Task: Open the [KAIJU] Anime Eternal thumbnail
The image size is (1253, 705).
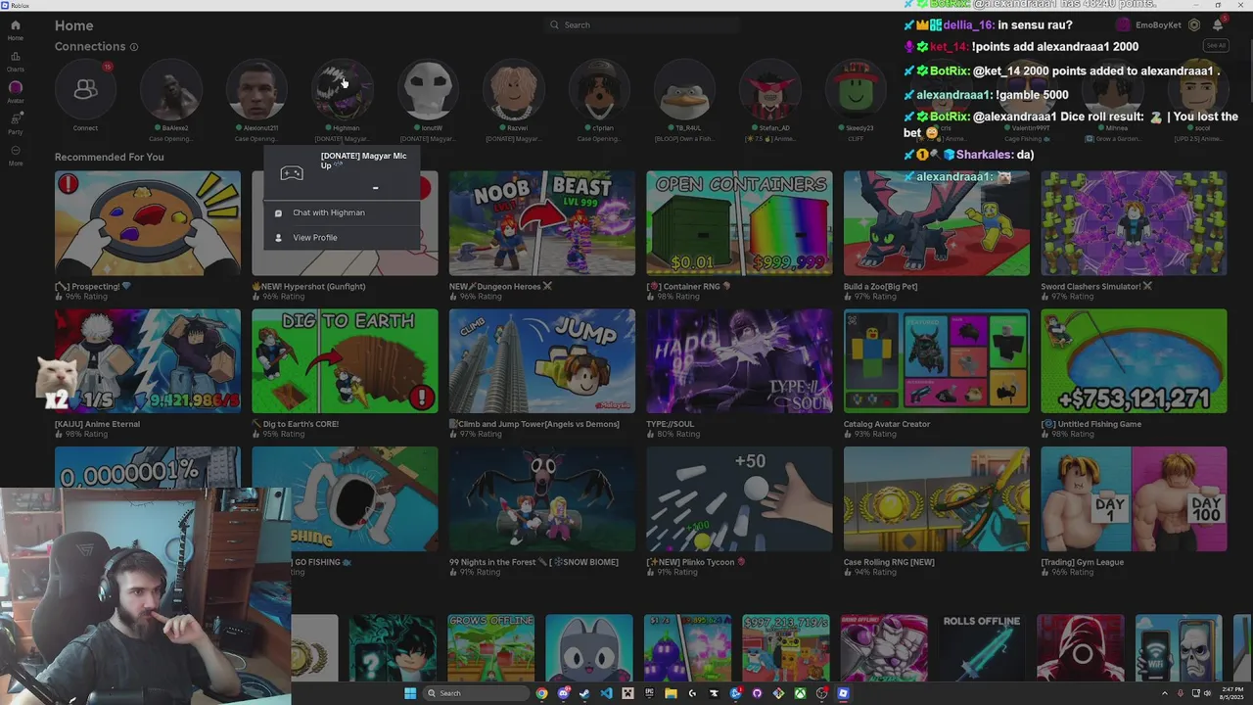Action: (148, 361)
